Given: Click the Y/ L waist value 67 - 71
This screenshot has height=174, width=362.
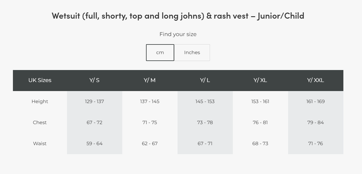Looking at the screenshot, I should tap(205, 144).
